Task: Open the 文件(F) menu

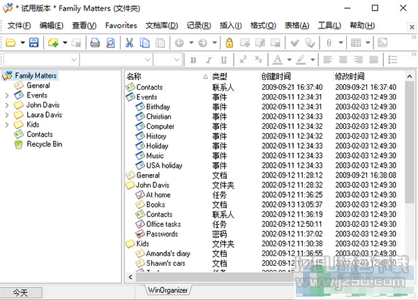Action: pos(20,26)
